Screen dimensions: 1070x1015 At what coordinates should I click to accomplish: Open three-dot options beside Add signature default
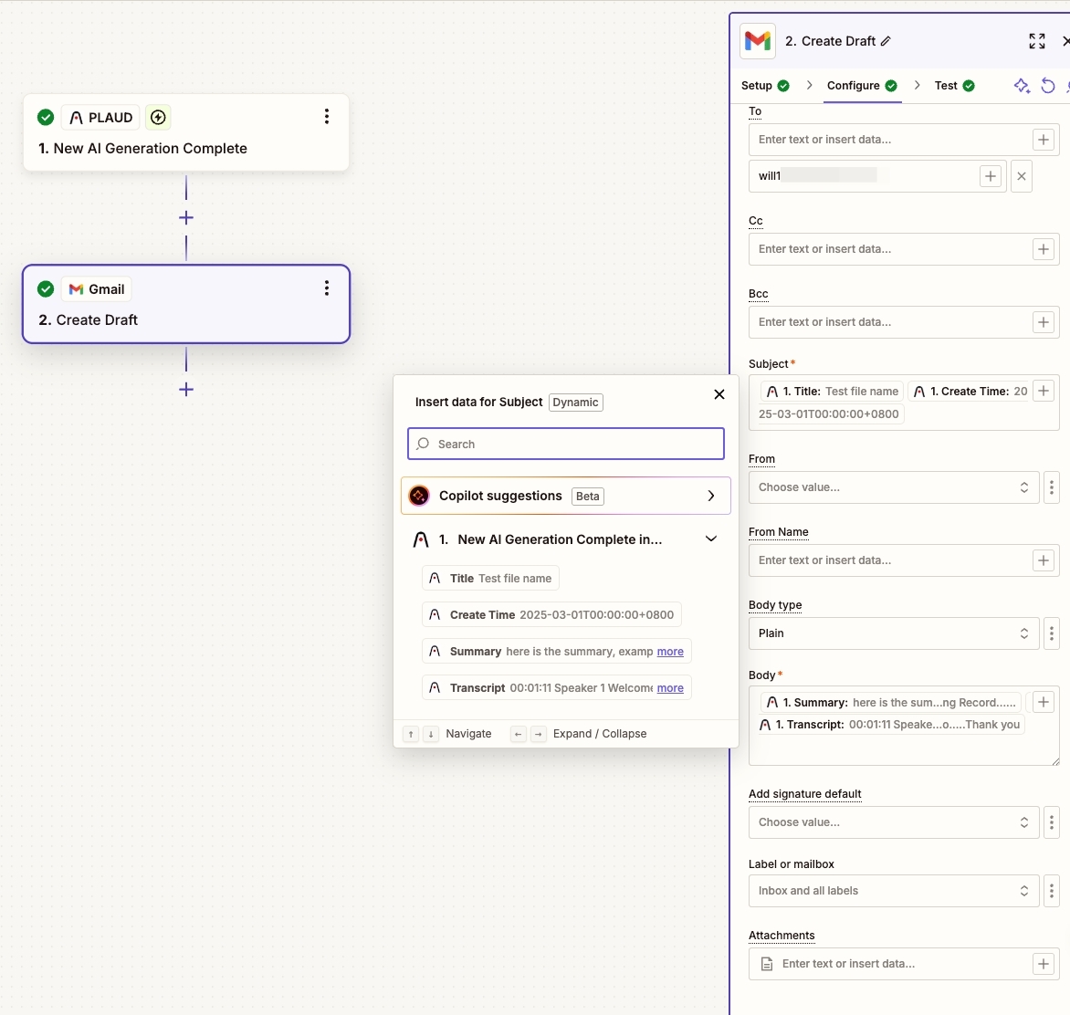[1052, 822]
